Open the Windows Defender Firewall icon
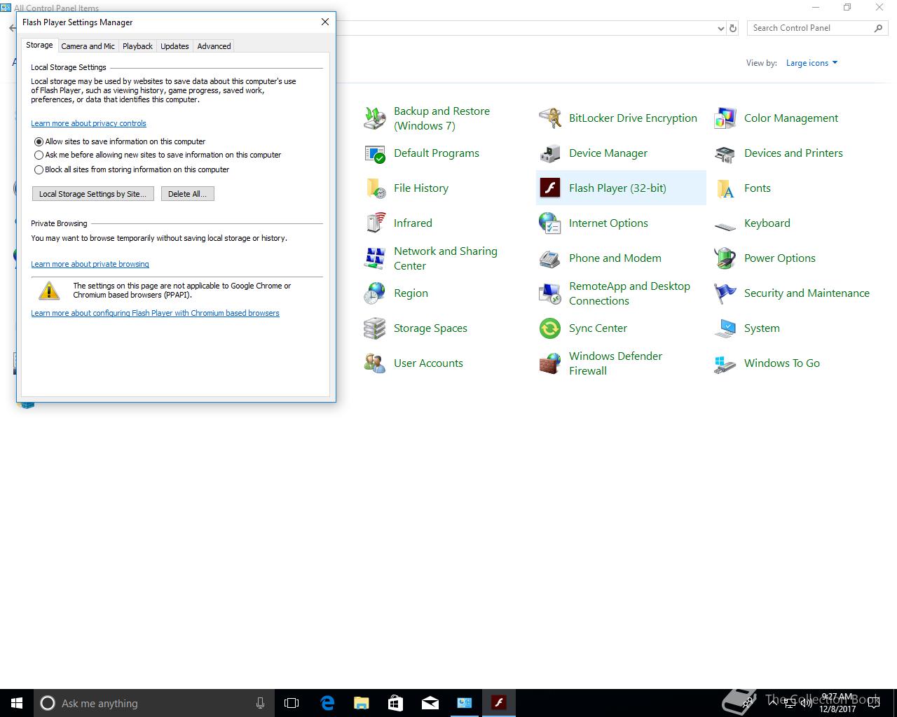Image resolution: width=897 pixels, height=717 pixels. (x=550, y=363)
